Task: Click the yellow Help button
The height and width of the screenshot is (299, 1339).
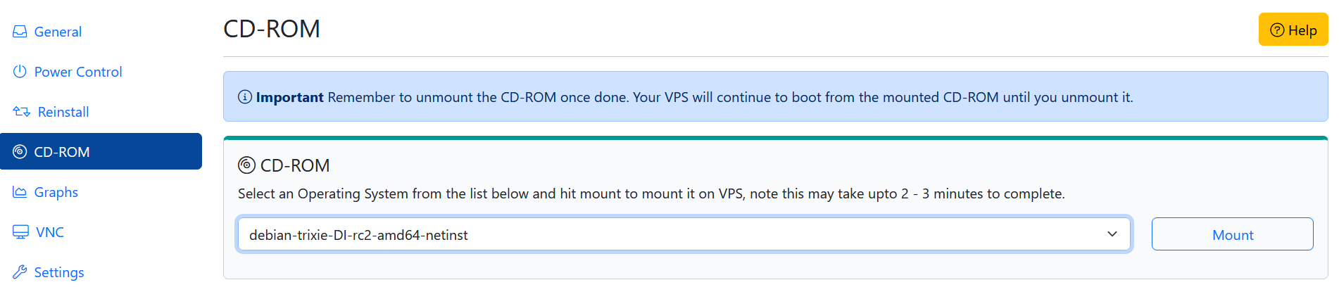Action: [1293, 30]
